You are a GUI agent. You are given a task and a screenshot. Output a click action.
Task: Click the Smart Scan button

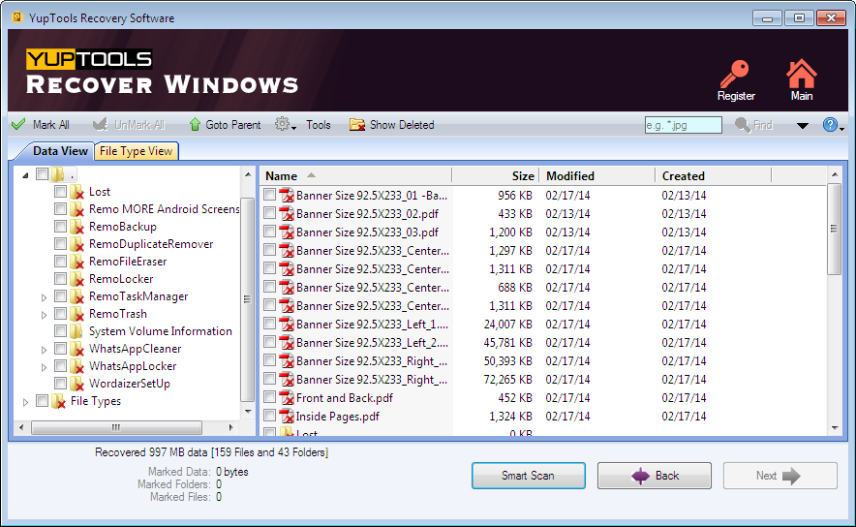click(529, 476)
